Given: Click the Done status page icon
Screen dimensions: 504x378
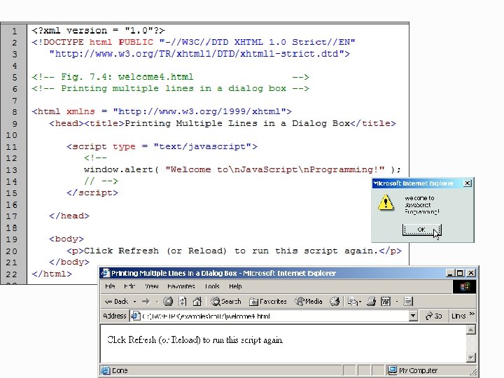Looking at the screenshot, I should [105, 370].
